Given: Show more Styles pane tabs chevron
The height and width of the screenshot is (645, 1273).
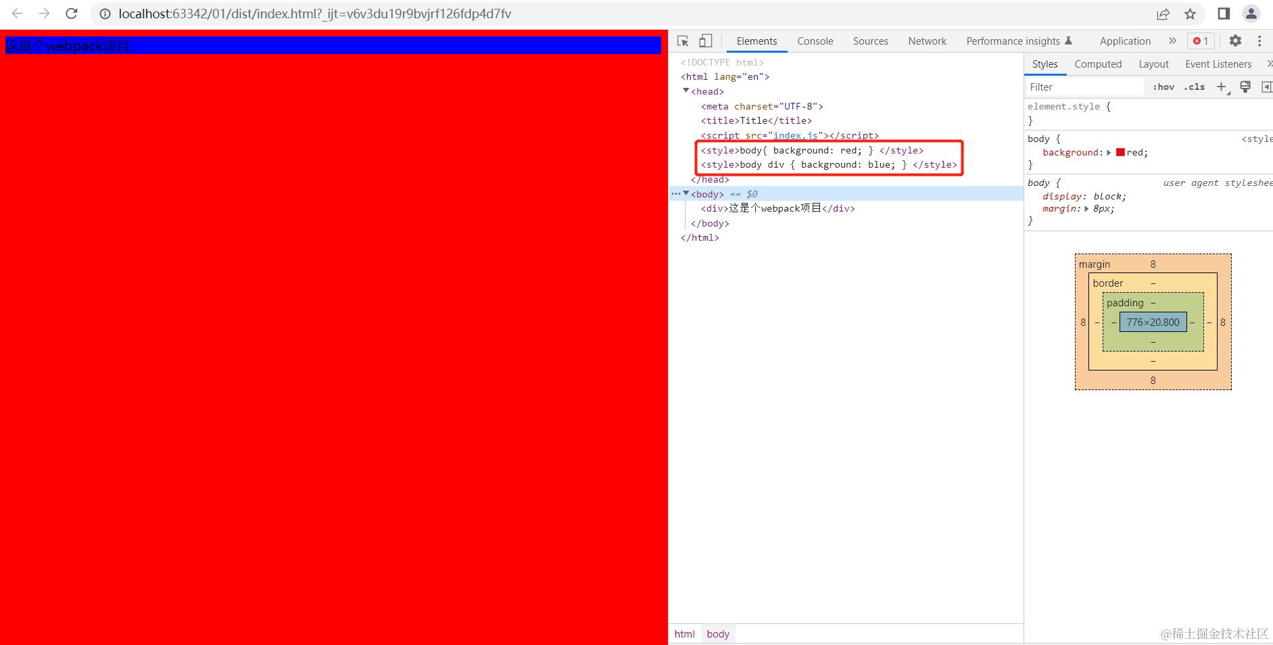Looking at the screenshot, I should click(1269, 64).
